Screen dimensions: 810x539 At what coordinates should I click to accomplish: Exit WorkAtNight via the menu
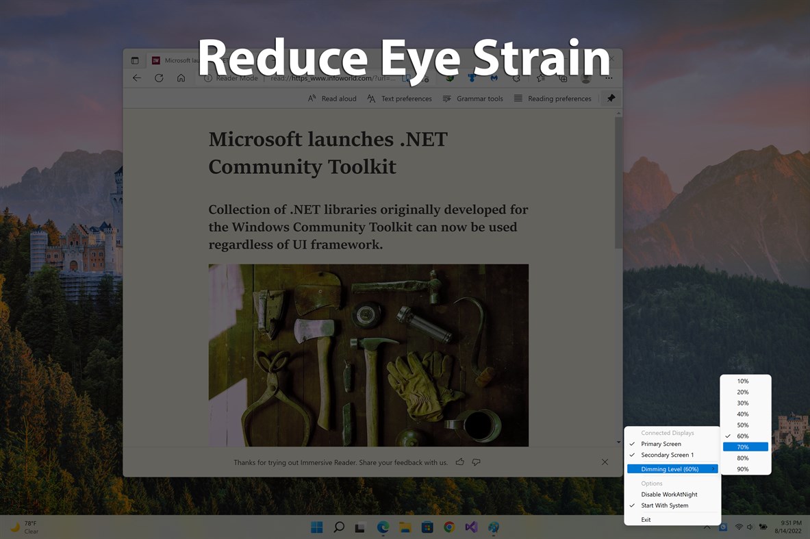coord(645,519)
